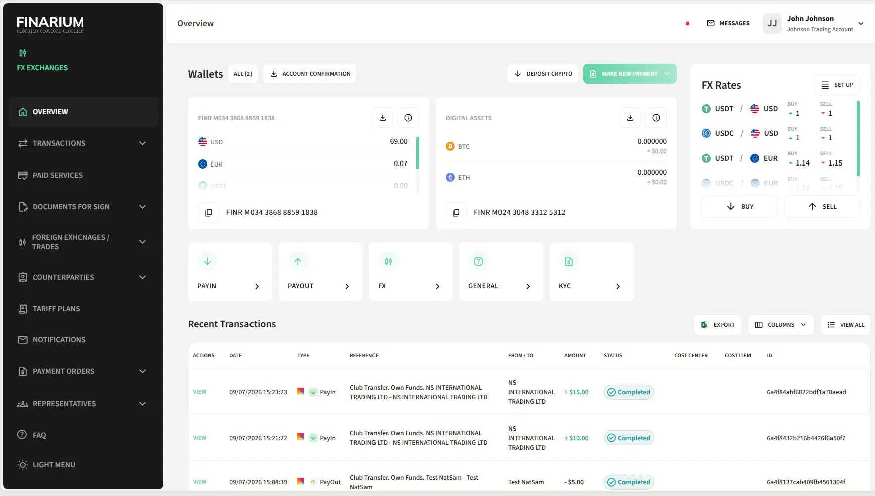Viewport: 875px width, 496px height.
Task: Click the FX Rates Buy button
Action: tap(739, 207)
